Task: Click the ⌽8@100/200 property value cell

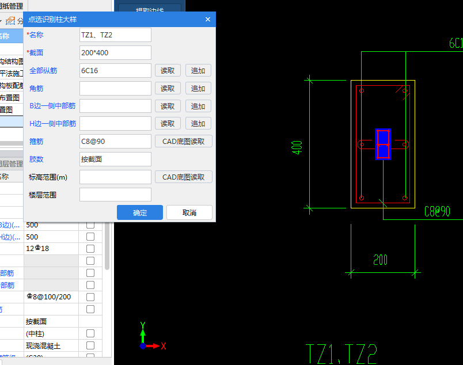Action: 51,297
